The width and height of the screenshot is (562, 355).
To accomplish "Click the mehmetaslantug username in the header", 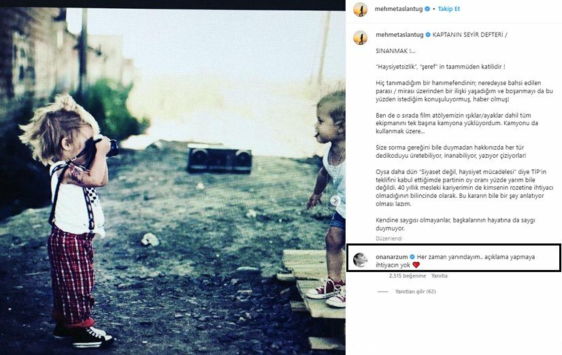I will pyautogui.click(x=399, y=9).
